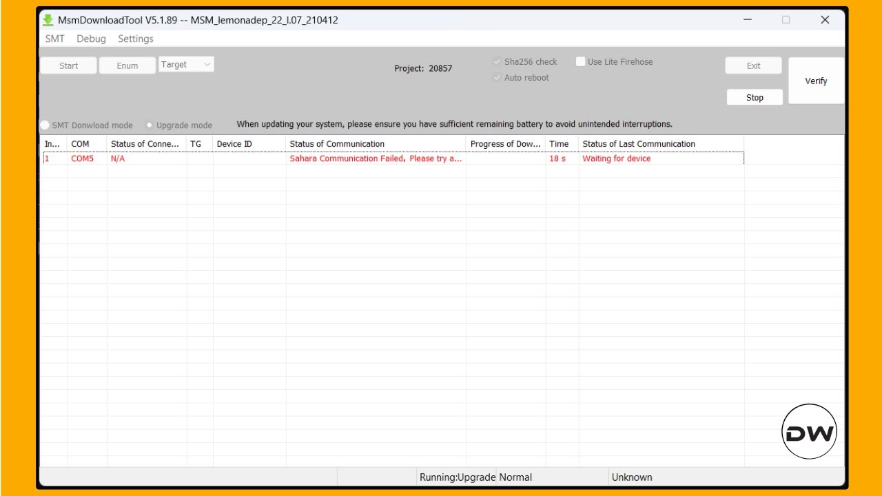
Task: Click the Verify button
Action: coord(816,81)
